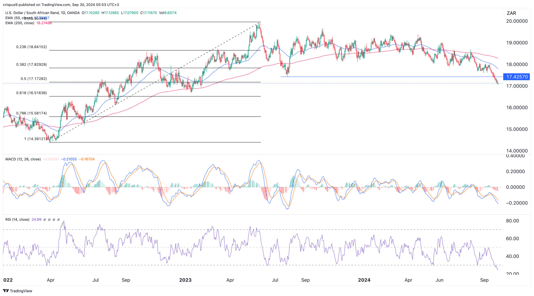This screenshot has width=534, height=296.
Task: Click the second Ø icon beside RSI value
Action: click(x=49, y=220)
